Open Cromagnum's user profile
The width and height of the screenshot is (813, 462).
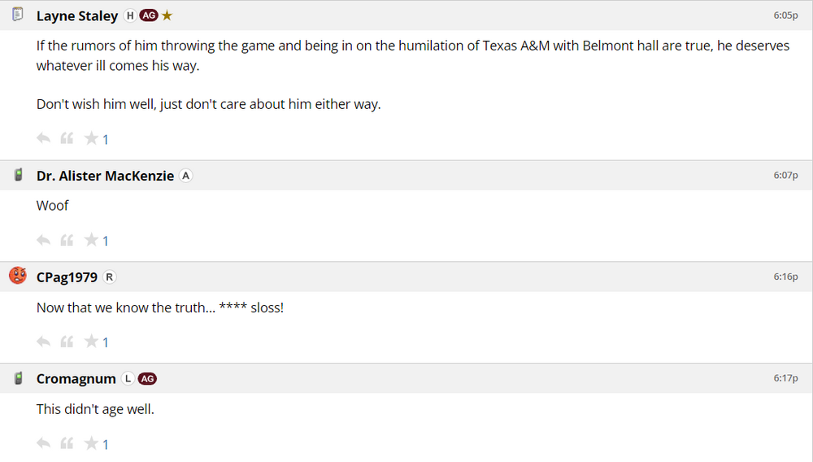tap(76, 379)
